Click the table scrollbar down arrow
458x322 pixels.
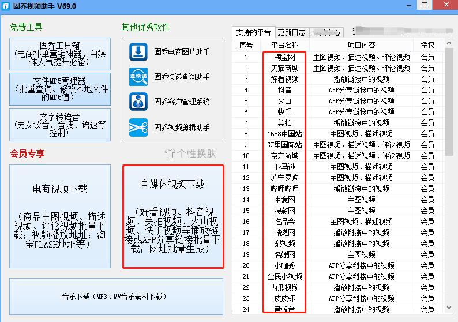pyautogui.click(x=449, y=308)
